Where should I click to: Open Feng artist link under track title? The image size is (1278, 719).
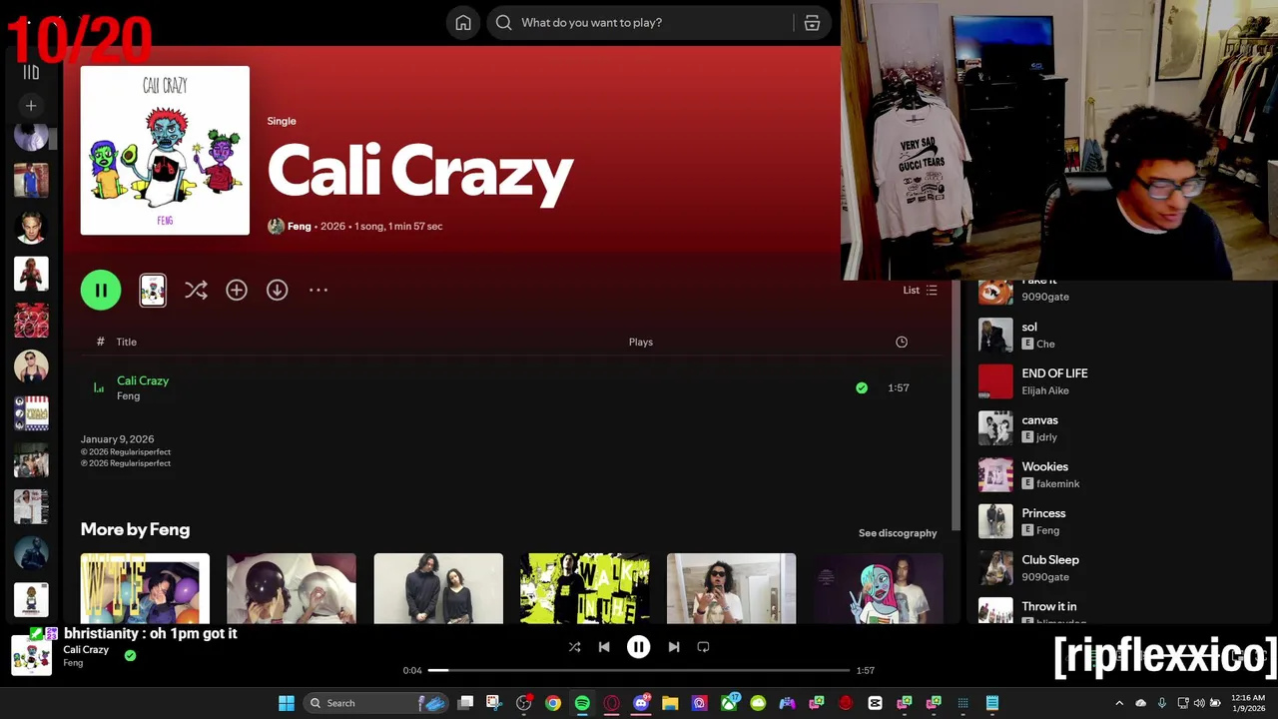tap(128, 396)
